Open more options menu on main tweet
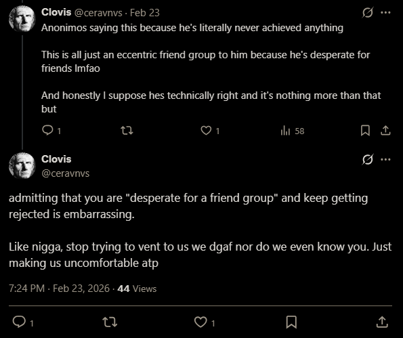This screenshot has width=403, height=338. coord(385,159)
